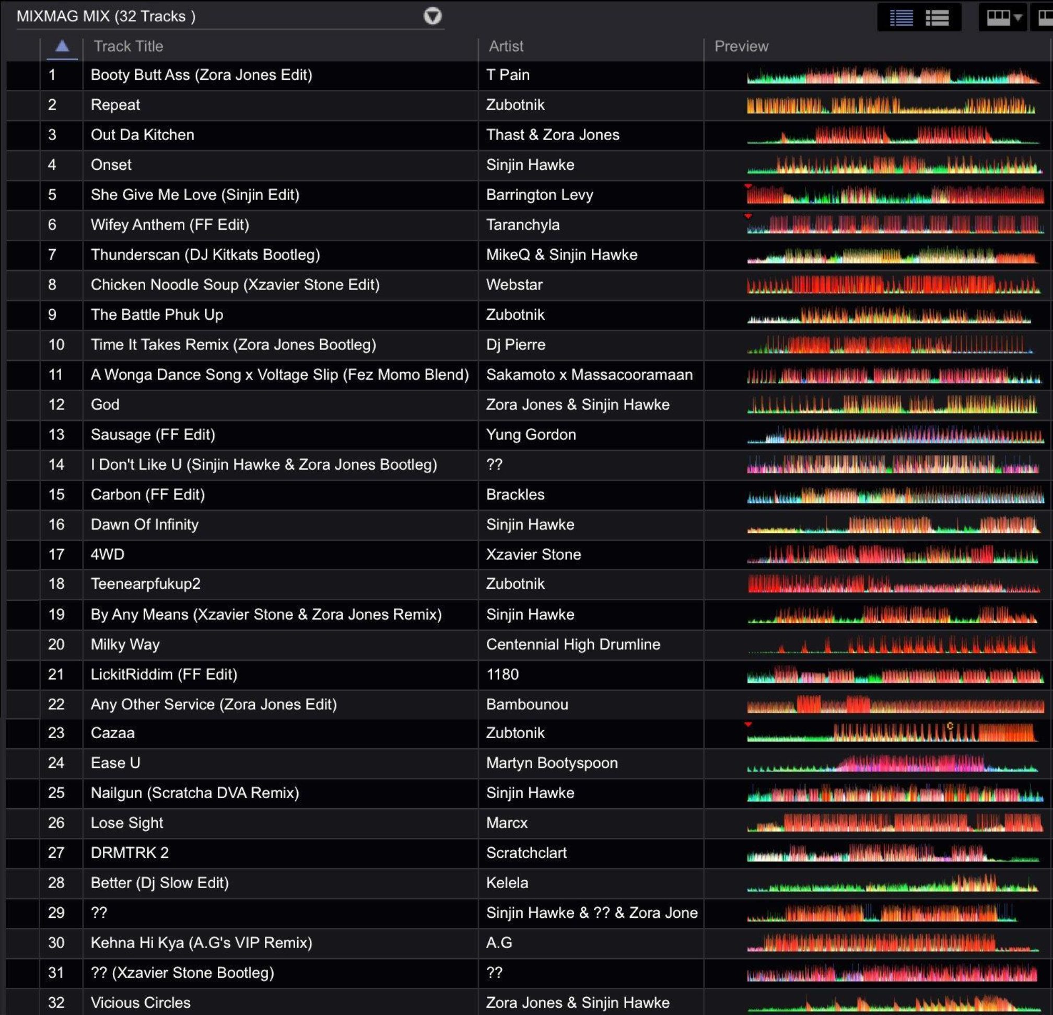Select 'Chicken Noodle Soup (Xzavier Stone Edit)'

click(236, 285)
